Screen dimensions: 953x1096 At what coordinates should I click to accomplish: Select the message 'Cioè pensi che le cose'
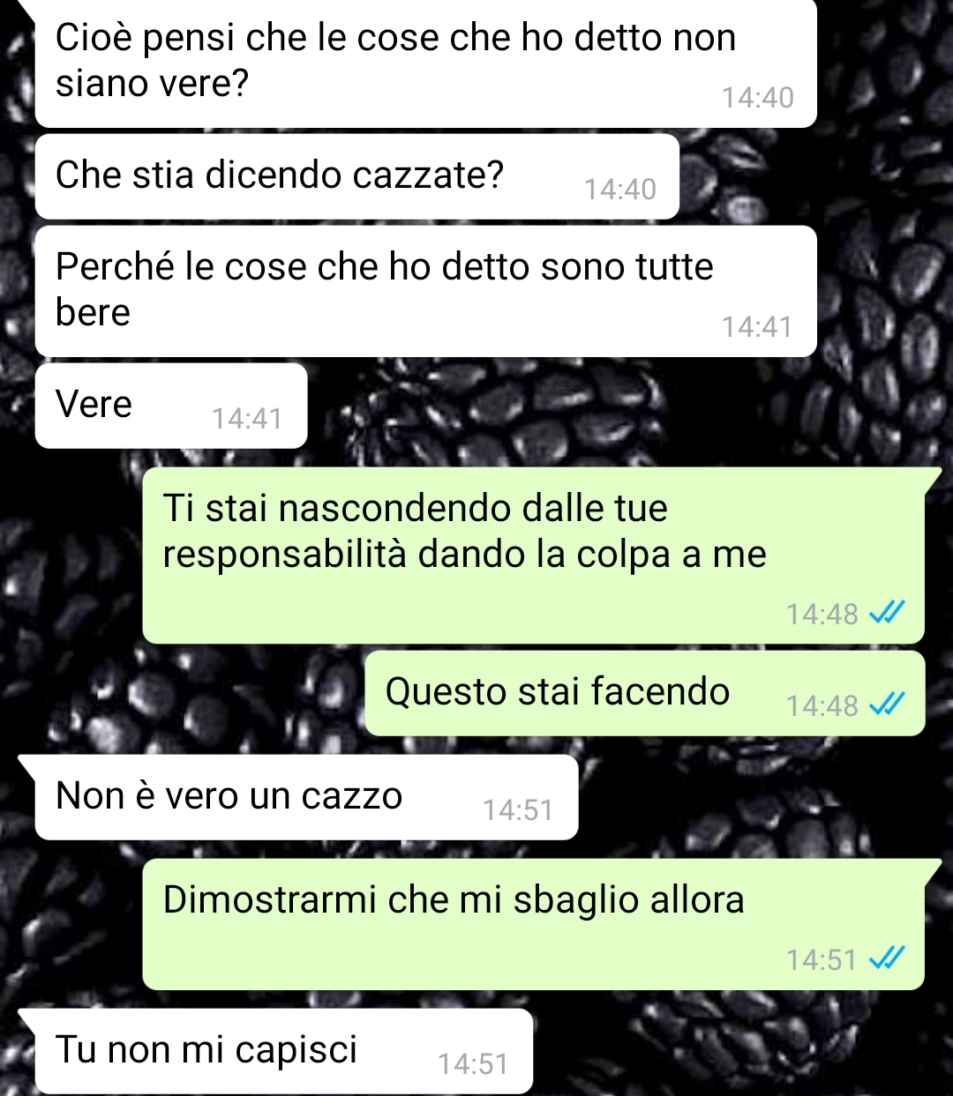click(425, 63)
